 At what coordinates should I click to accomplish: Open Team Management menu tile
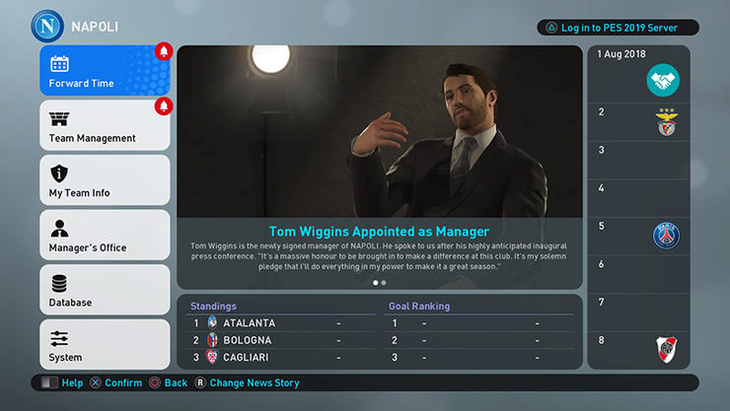(105, 125)
